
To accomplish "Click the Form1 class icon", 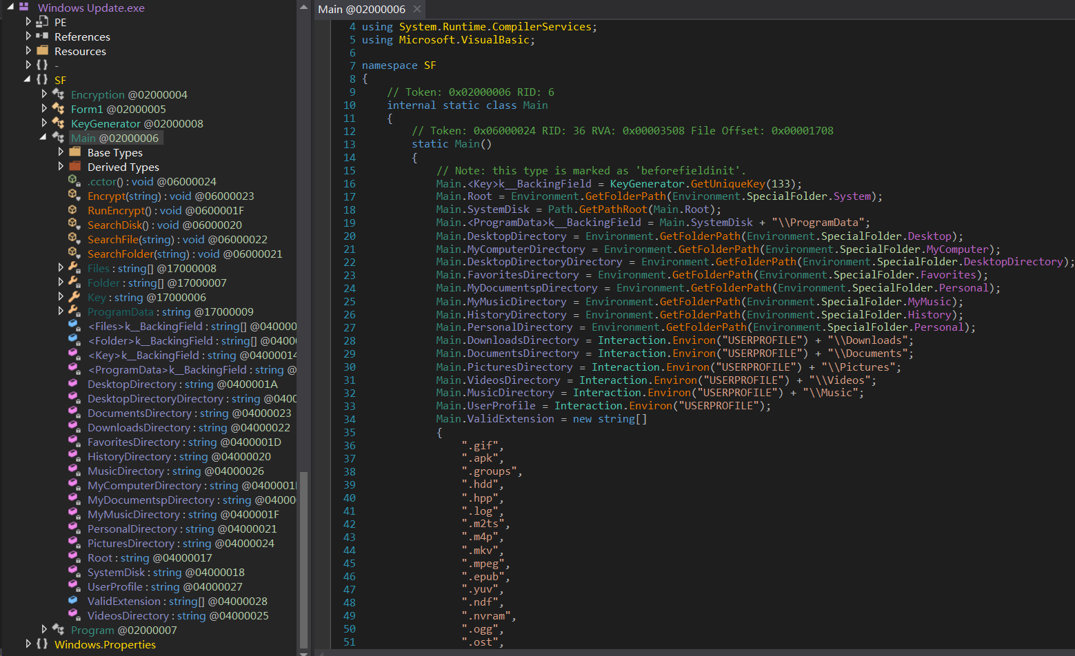I will click(59, 108).
